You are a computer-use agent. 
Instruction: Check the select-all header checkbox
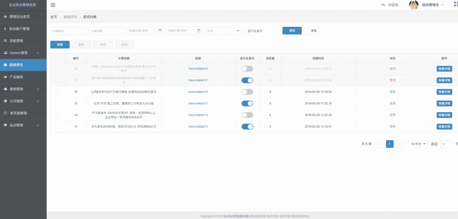(x=57, y=58)
